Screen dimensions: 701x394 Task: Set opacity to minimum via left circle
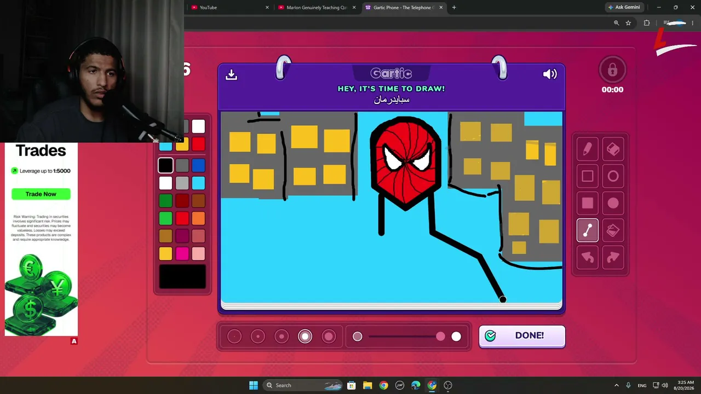click(358, 337)
